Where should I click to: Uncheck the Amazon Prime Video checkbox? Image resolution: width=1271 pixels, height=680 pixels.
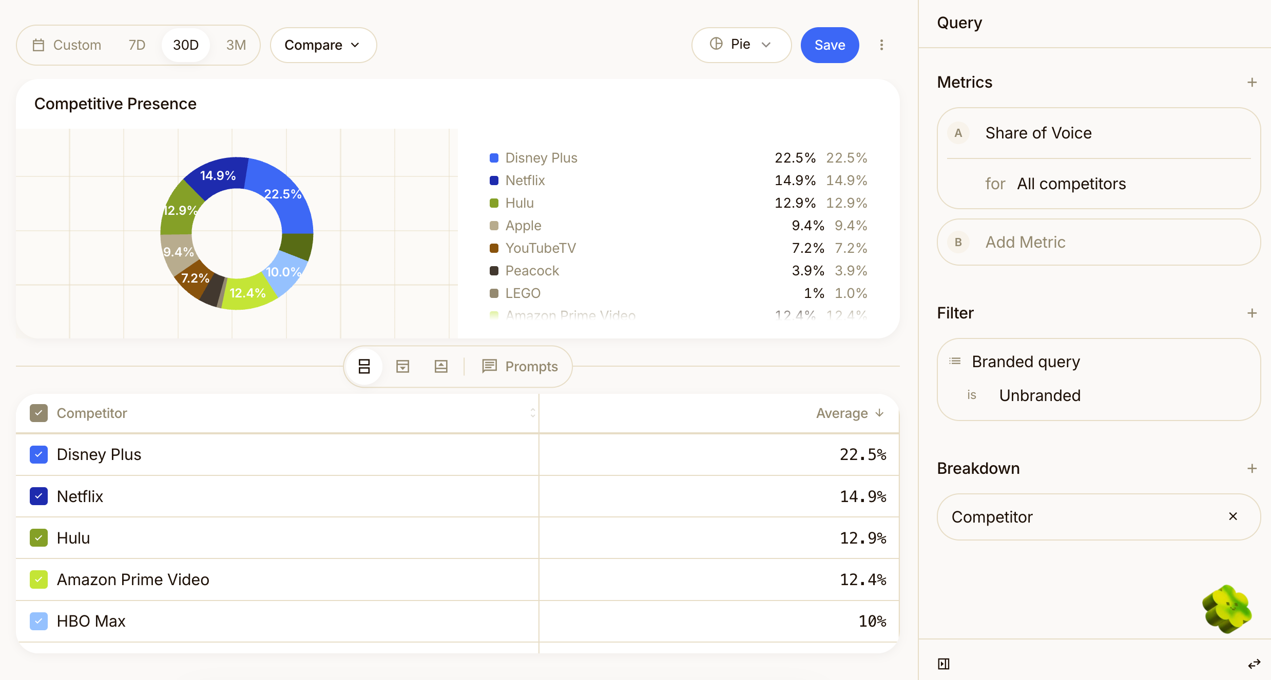(38, 579)
